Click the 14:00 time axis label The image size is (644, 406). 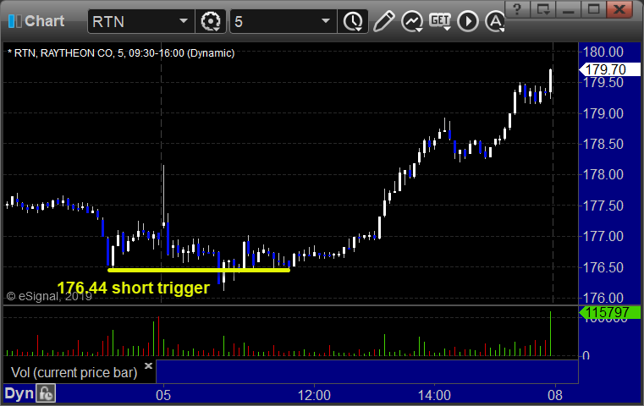[434, 395]
